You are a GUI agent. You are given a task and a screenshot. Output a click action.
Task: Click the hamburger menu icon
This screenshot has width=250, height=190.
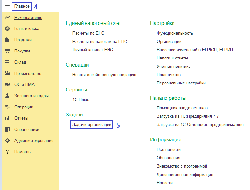coord(7,6)
